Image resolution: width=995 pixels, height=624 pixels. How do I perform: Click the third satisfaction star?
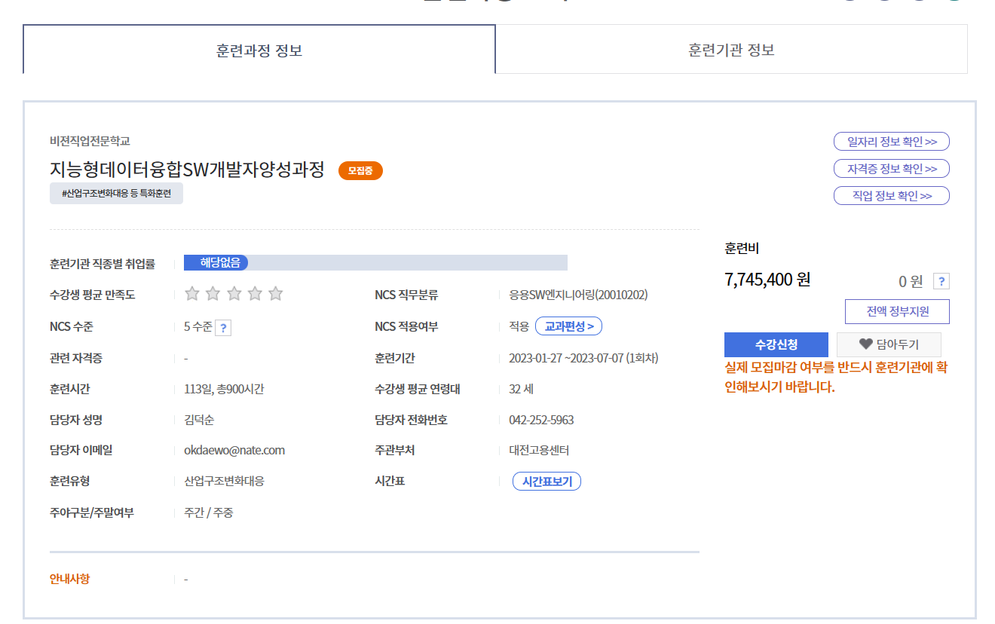234,294
